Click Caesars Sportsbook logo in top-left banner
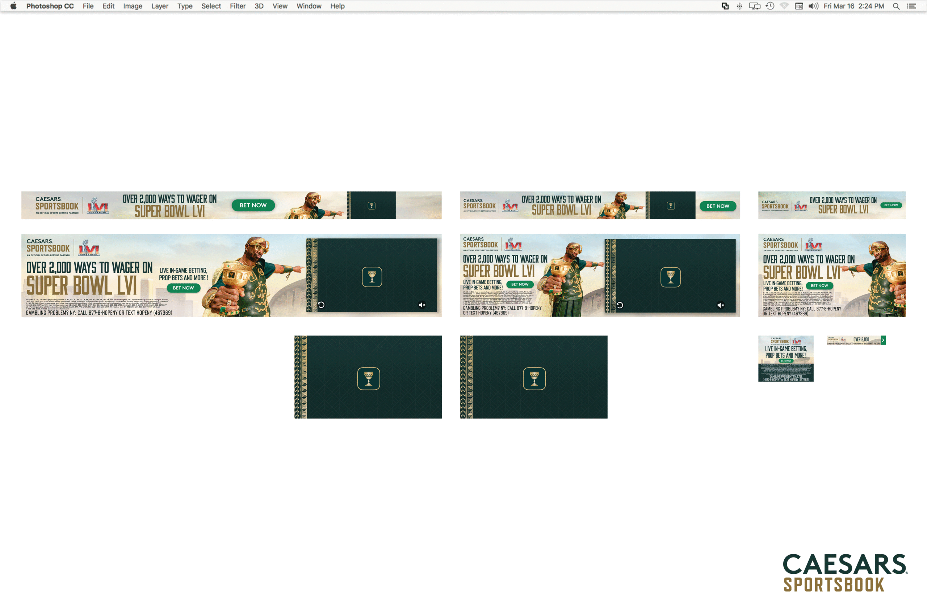Screen dimensions: 927x610 pos(57,205)
